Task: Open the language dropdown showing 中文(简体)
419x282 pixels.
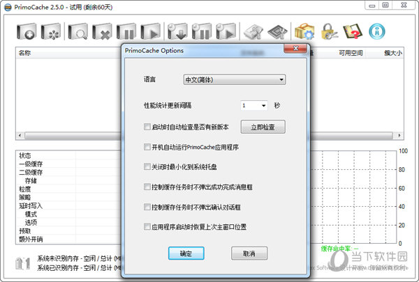Action: (x=235, y=79)
